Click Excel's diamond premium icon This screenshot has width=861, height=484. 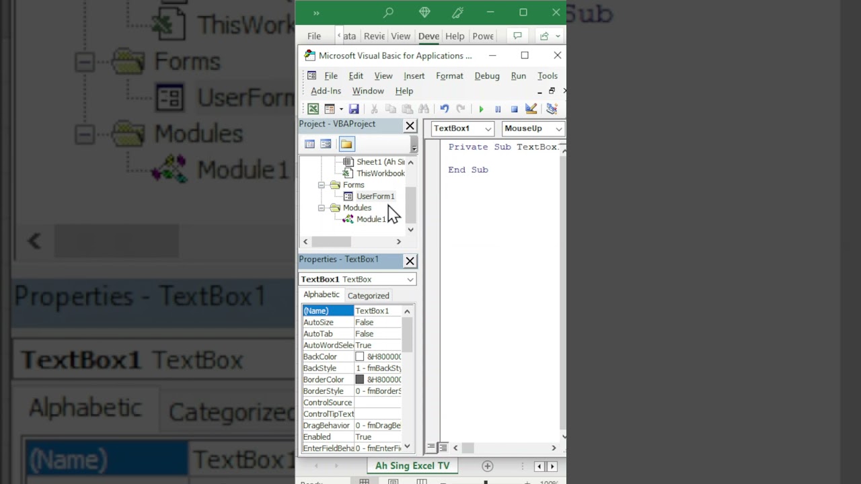[x=424, y=12]
